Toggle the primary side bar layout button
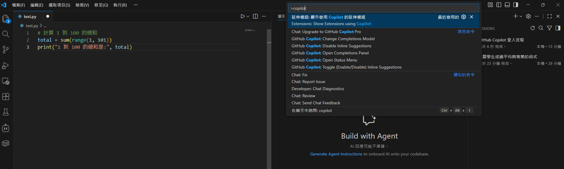Screen dimensions: 564x169 coord(499,5)
